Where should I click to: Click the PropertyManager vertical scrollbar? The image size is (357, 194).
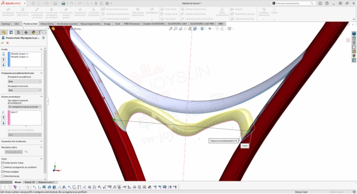(45, 114)
